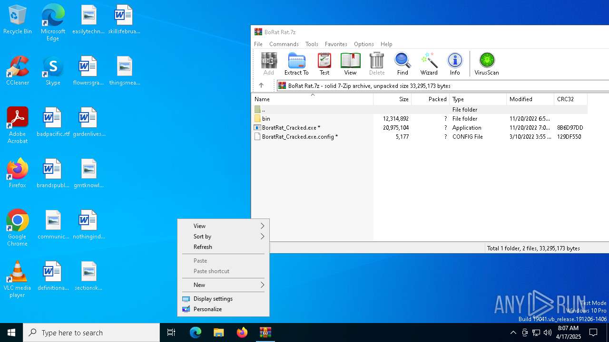
Task: Click the archive path address field
Action: pos(442,85)
